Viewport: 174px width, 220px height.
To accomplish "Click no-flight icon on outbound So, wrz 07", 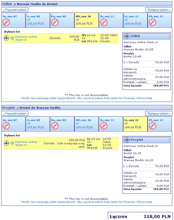I will [6, 22].
